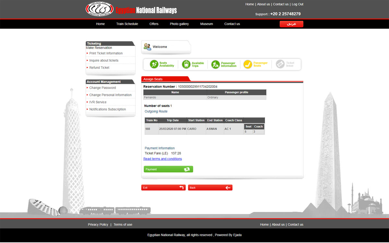Open the Museum menu item
This screenshot has width=389, height=243.
(206, 24)
